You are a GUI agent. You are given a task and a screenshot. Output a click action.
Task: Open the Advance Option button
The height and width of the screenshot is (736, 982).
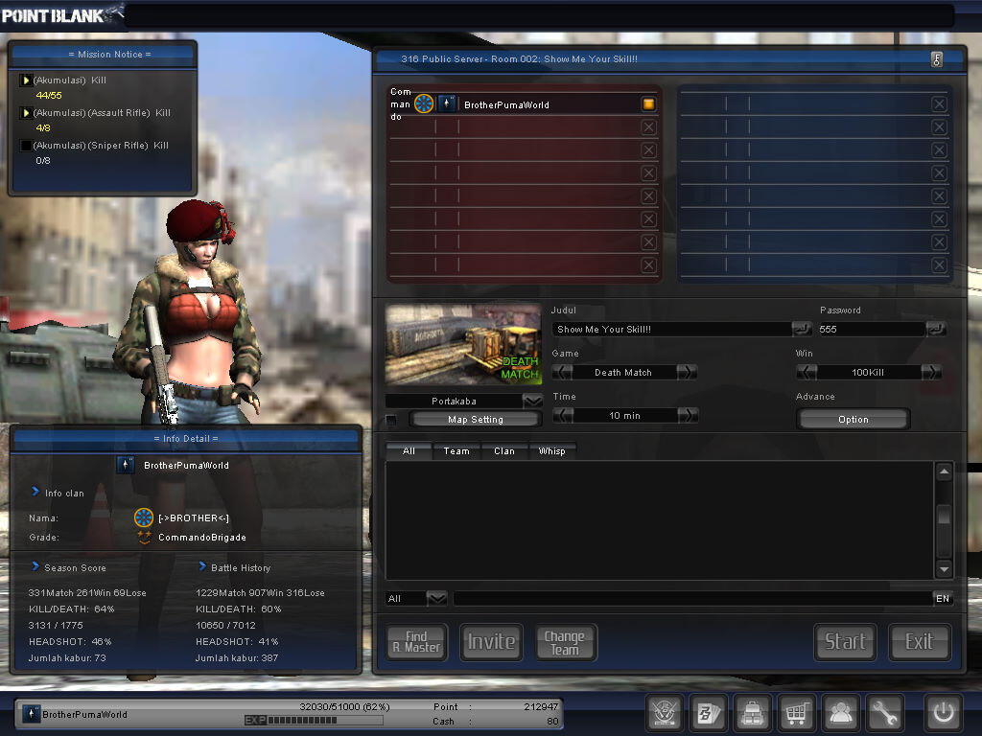click(x=853, y=420)
